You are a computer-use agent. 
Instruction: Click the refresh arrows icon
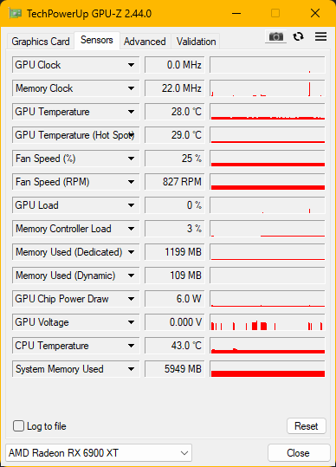pos(298,36)
